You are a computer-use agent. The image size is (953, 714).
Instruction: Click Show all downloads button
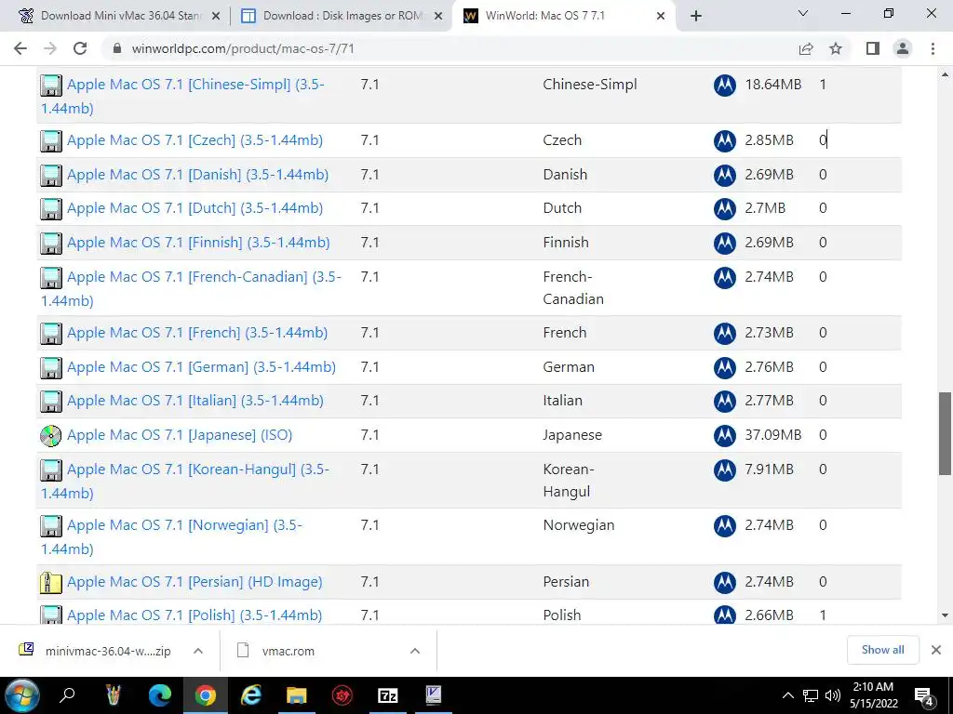coord(882,650)
